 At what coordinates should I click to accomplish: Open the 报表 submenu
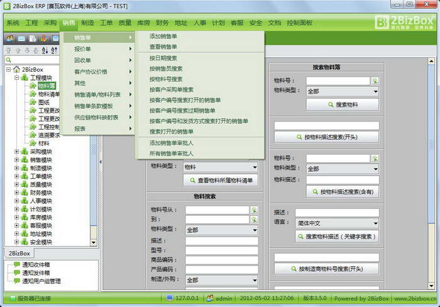coord(99,128)
